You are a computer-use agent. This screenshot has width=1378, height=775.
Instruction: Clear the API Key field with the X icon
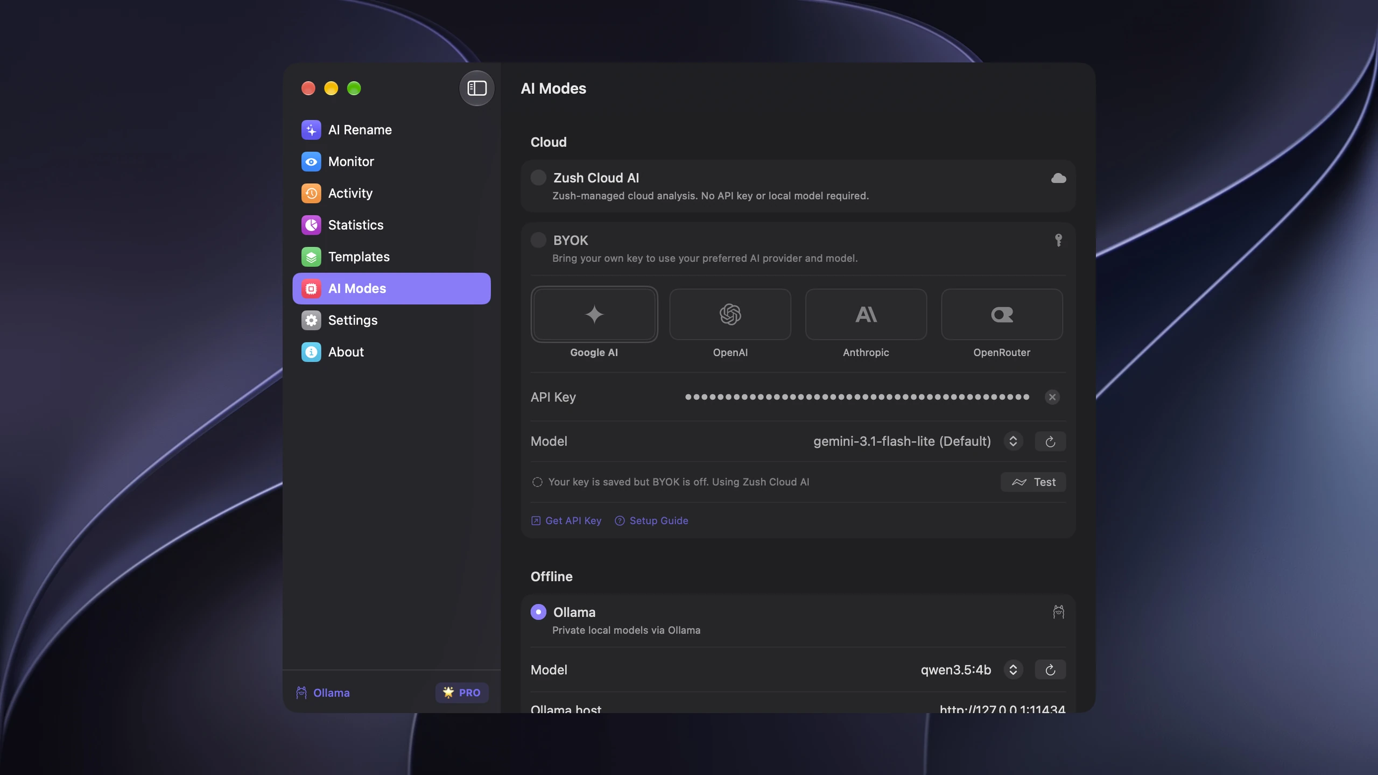(x=1052, y=397)
